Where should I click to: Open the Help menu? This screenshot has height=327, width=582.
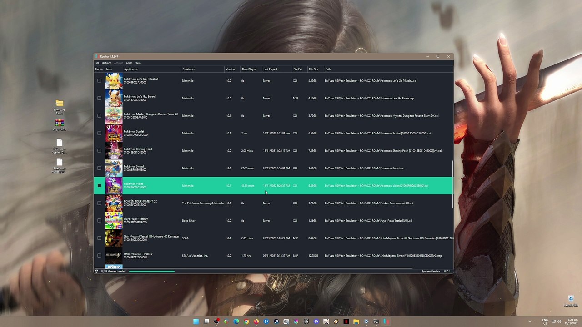(x=138, y=63)
